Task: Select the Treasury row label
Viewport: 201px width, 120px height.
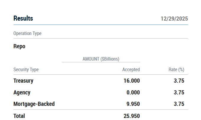Action: click(23, 81)
